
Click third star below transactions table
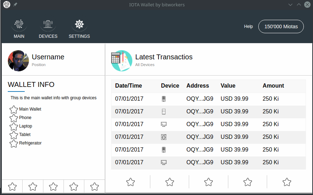point(209,182)
